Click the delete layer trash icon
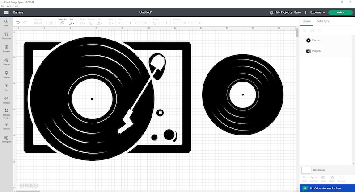Screen dimensions: 355x192 319,30
